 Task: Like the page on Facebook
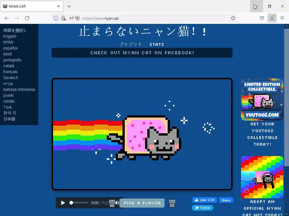click(205, 200)
